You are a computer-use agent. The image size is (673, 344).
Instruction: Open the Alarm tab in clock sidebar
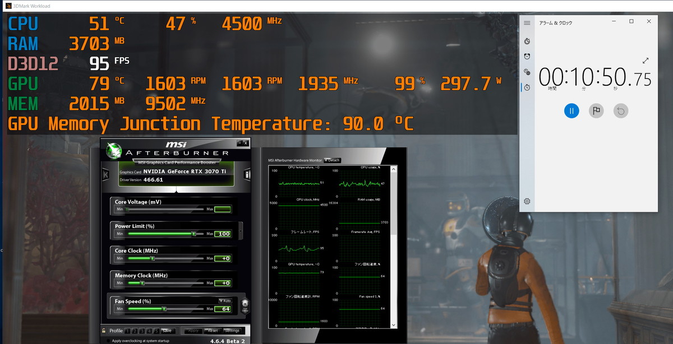click(x=527, y=57)
